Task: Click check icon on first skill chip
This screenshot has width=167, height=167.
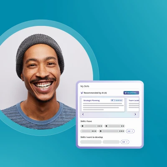Action: tap(83, 126)
